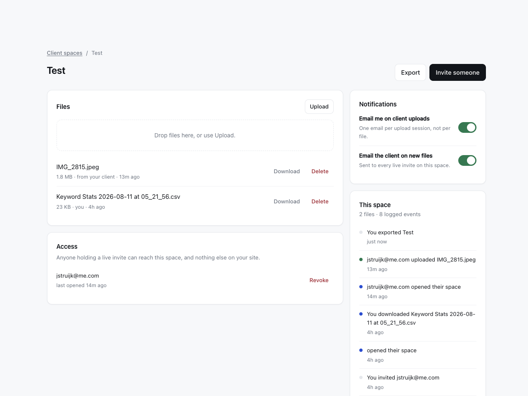Click the Export button
The width and height of the screenshot is (528, 396).
[x=410, y=73]
